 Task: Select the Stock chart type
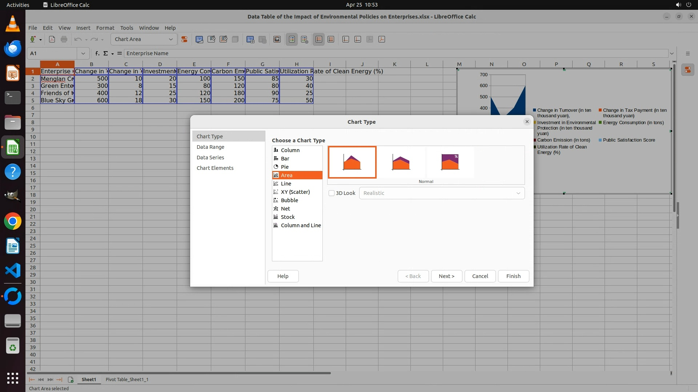287,217
